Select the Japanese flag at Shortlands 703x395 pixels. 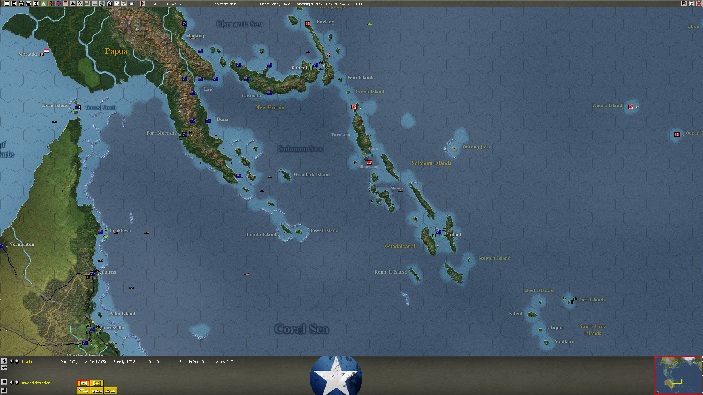coord(369,162)
